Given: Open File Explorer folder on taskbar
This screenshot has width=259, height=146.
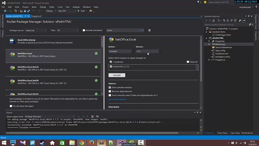Looking at the screenshot, I should [72, 143].
